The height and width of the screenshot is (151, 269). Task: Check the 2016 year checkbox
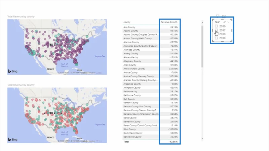coord(216,26)
